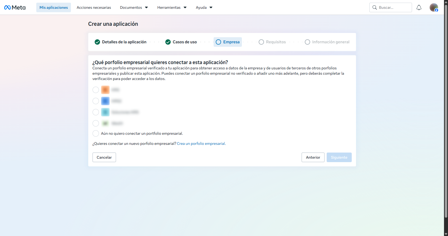Go to Detalles de la aplicación step
The height and width of the screenshot is (236, 448).
coord(121,42)
